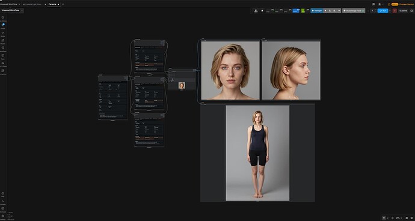Click the icon left of user account
415x221 pixels.
pos(373,4)
